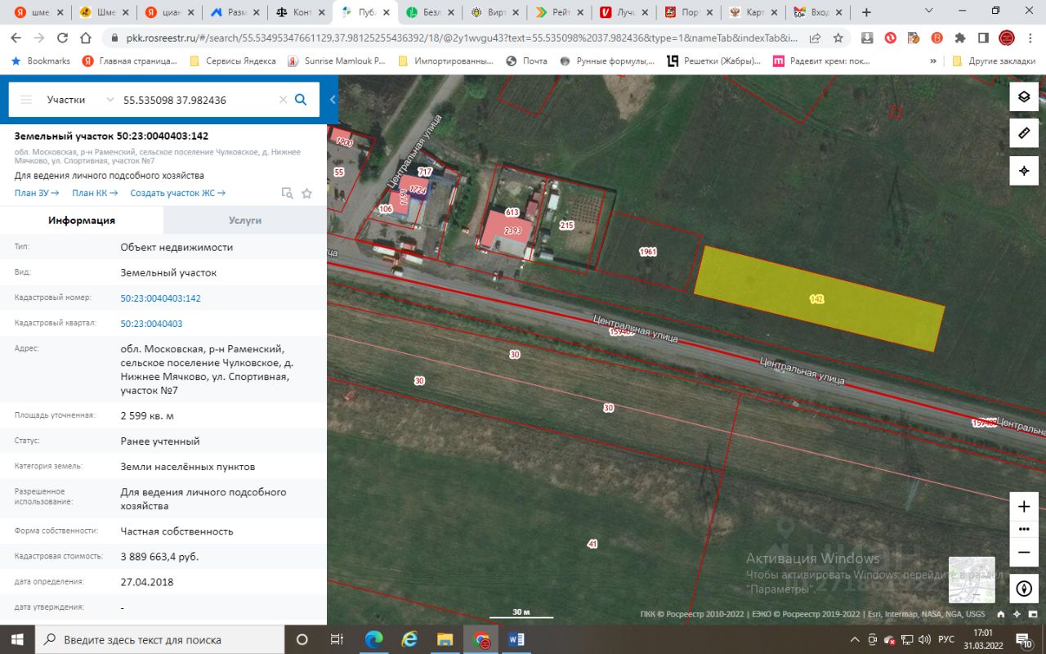Zoom in the map with plus button
This screenshot has height=654, width=1046.
tap(1024, 507)
